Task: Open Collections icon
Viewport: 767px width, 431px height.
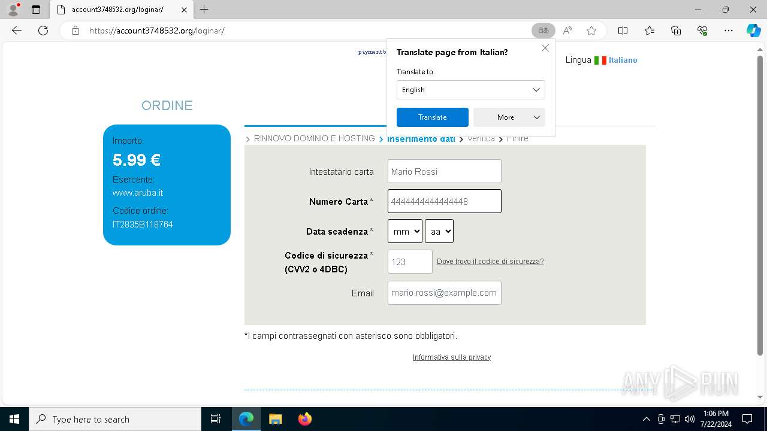Action: [x=676, y=31]
